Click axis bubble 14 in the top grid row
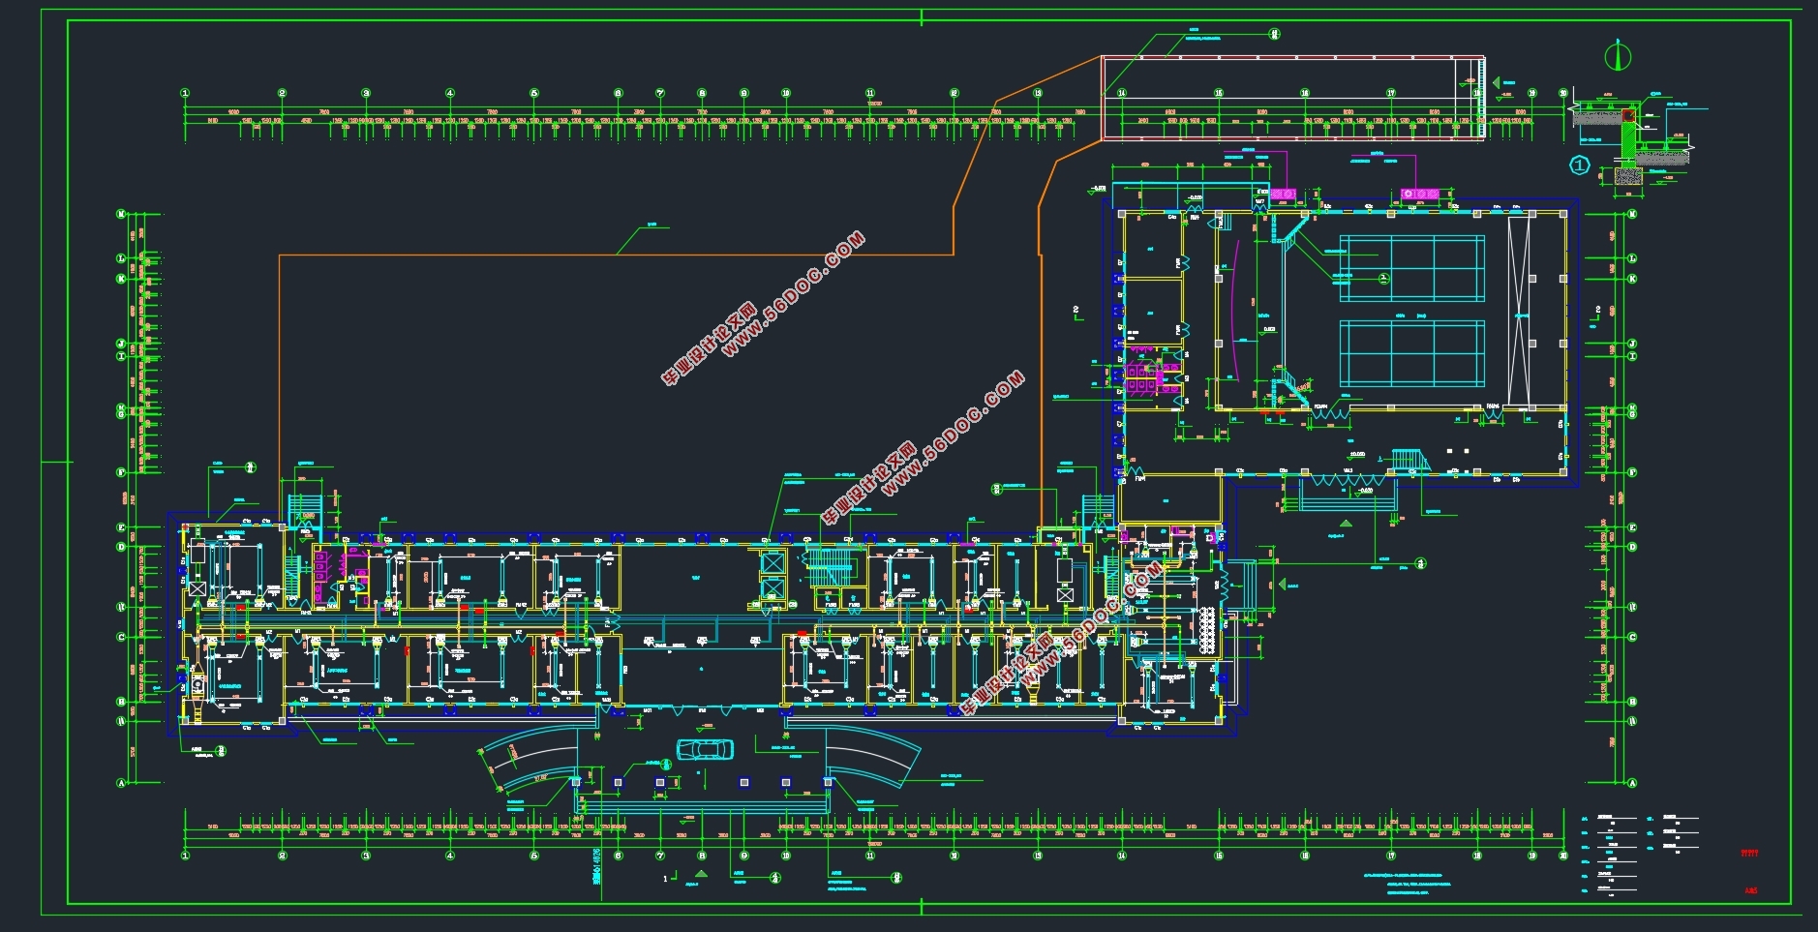The image size is (1818, 932). click(1122, 94)
